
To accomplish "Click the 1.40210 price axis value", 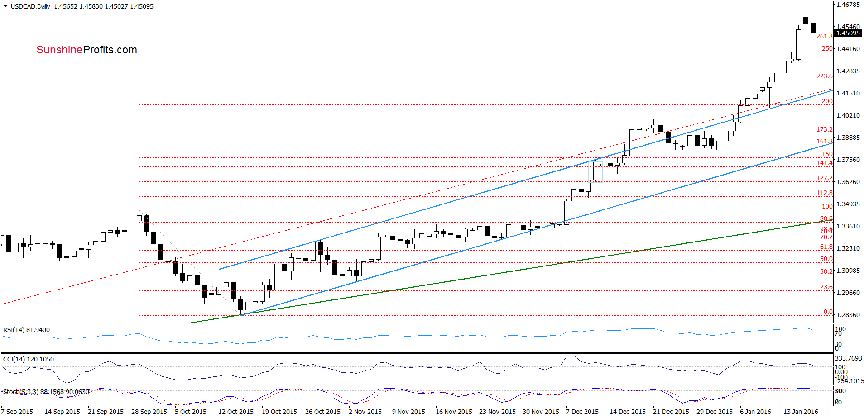I will point(848,115).
